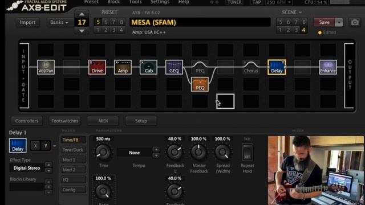365x205 pixels.
Task: Open the Mod 1 page tab
Action: [x=73, y=159]
